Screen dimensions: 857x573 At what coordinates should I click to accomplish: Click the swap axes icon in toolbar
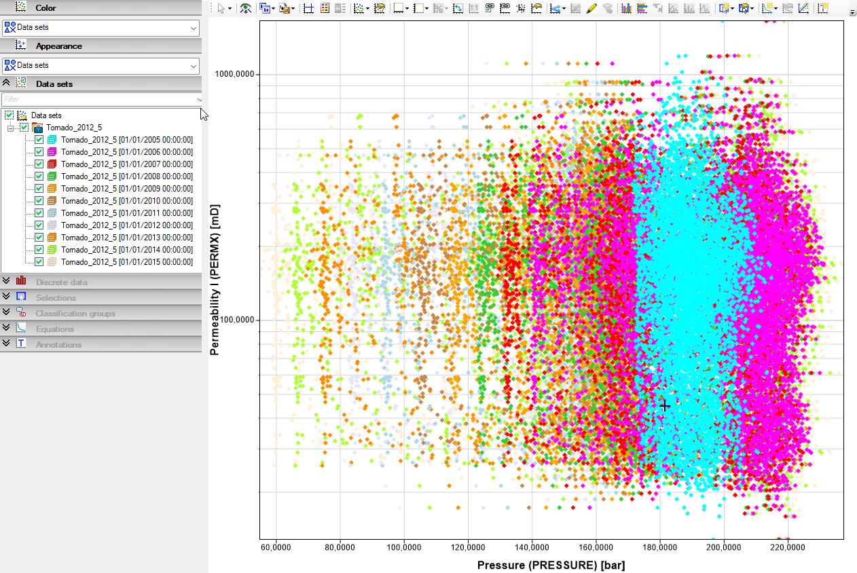[x=458, y=8]
